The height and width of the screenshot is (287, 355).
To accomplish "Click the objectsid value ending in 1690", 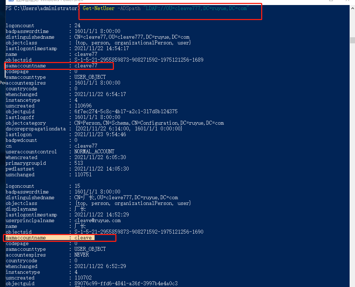I will (x=139, y=232).
